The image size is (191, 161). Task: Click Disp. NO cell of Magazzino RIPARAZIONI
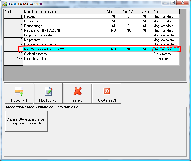[113, 30]
